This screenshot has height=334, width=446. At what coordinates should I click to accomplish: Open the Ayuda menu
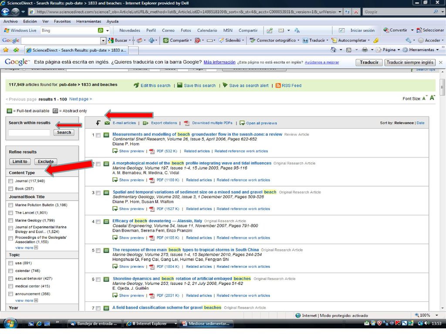(x=112, y=21)
